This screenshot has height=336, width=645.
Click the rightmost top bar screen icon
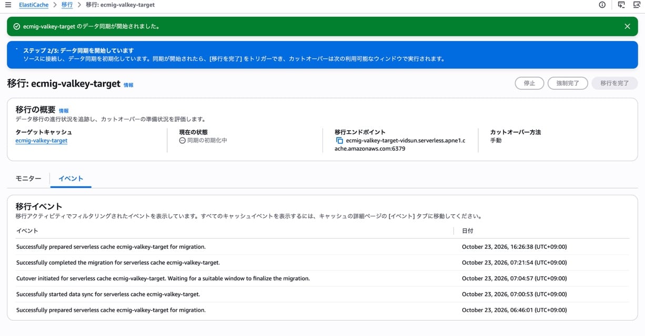coord(637,5)
